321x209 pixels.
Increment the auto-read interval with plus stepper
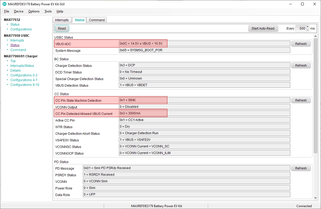307,27
